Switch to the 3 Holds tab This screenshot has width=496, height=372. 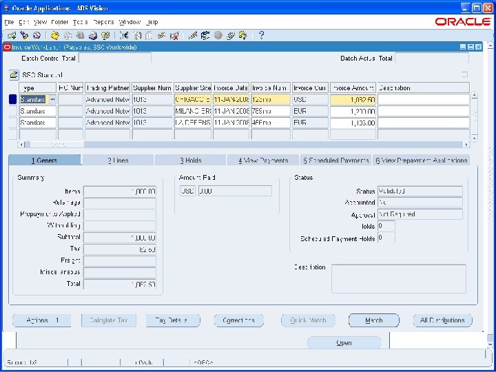point(191,161)
